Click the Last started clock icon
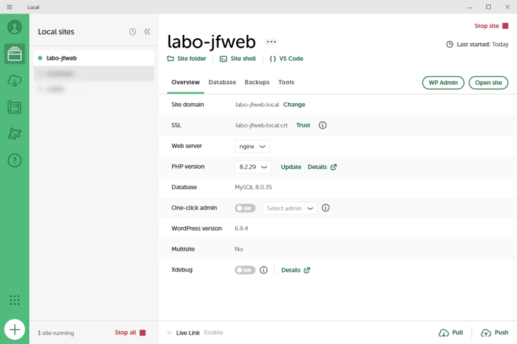The image size is (517, 344). pyautogui.click(x=449, y=44)
